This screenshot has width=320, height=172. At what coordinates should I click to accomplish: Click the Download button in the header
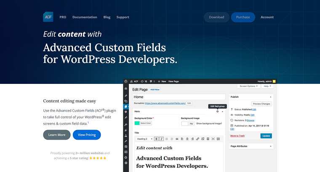pyautogui.click(x=216, y=17)
